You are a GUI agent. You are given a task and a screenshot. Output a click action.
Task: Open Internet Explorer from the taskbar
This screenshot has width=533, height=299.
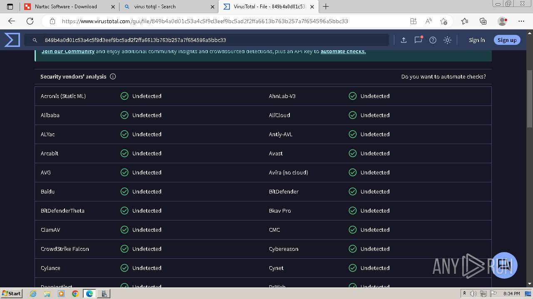pyautogui.click(x=33, y=294)
